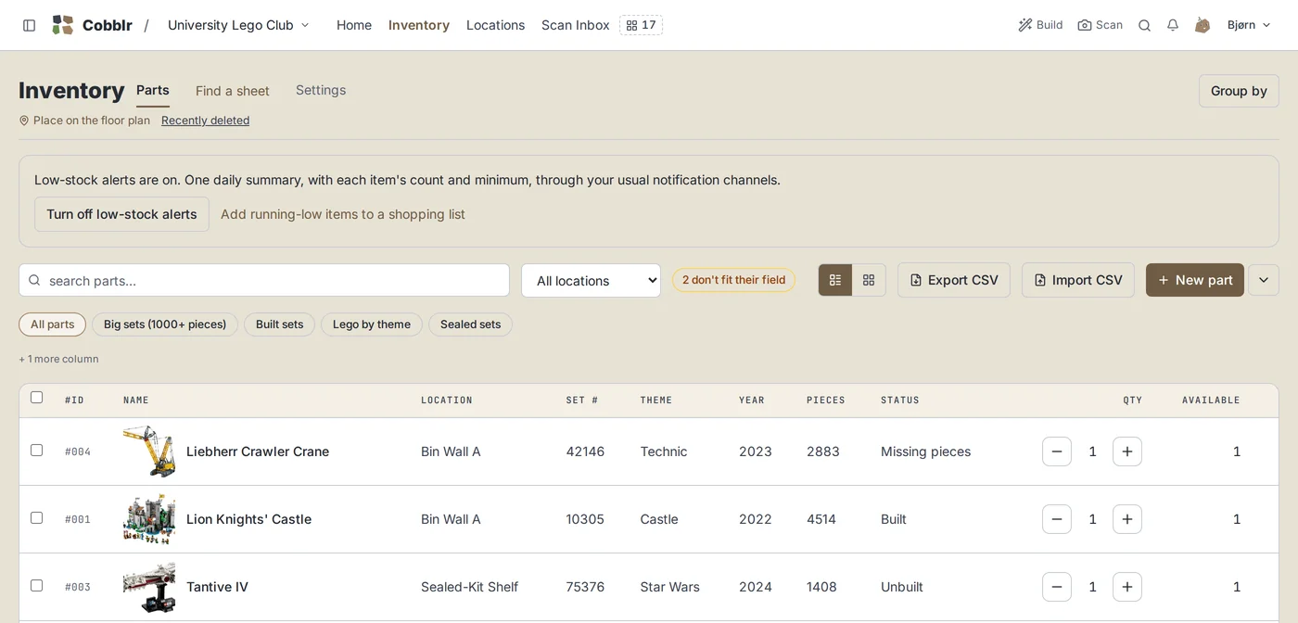Viewport: 1298px width, 623px height.
Task: Open Locations in top navigation
Action: click(495, 25)
